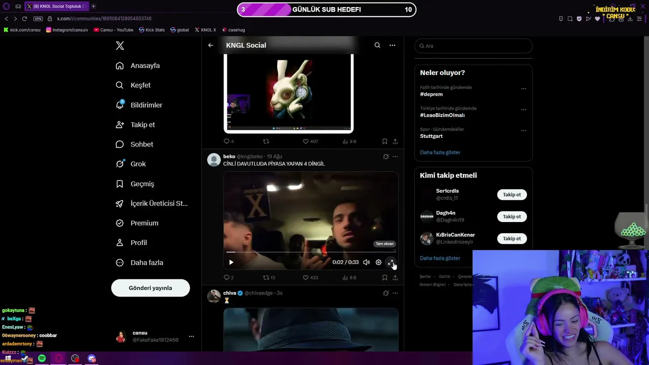Open more options for #LeaoBizimOlmalı trend
The image size is (649, 365).
524,109
